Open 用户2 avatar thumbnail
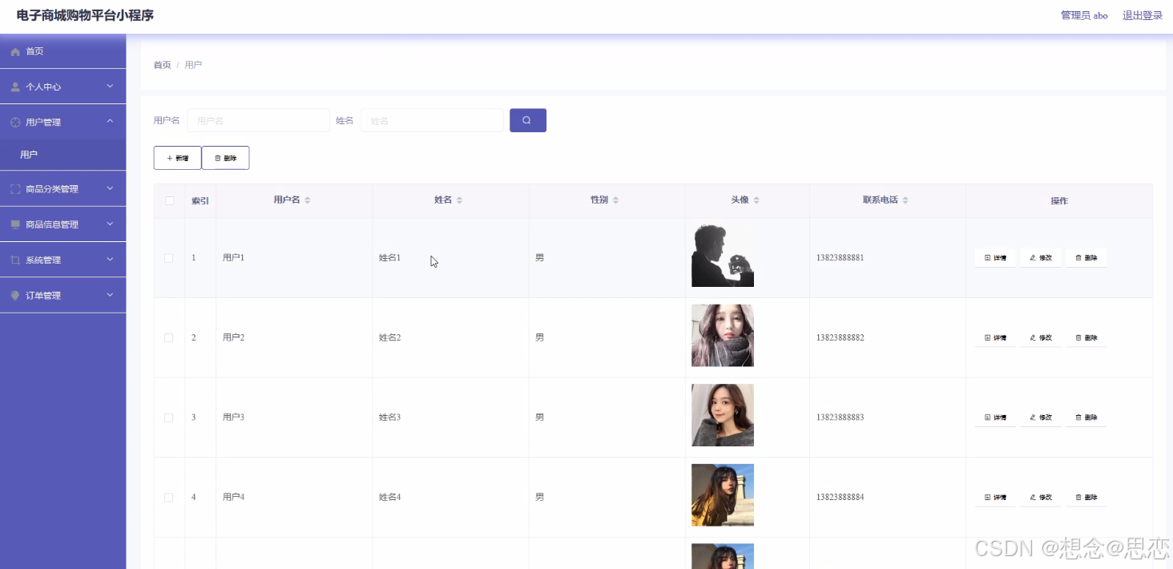The height and width of the screenshot is (569, 1173). tap(723, 335)
